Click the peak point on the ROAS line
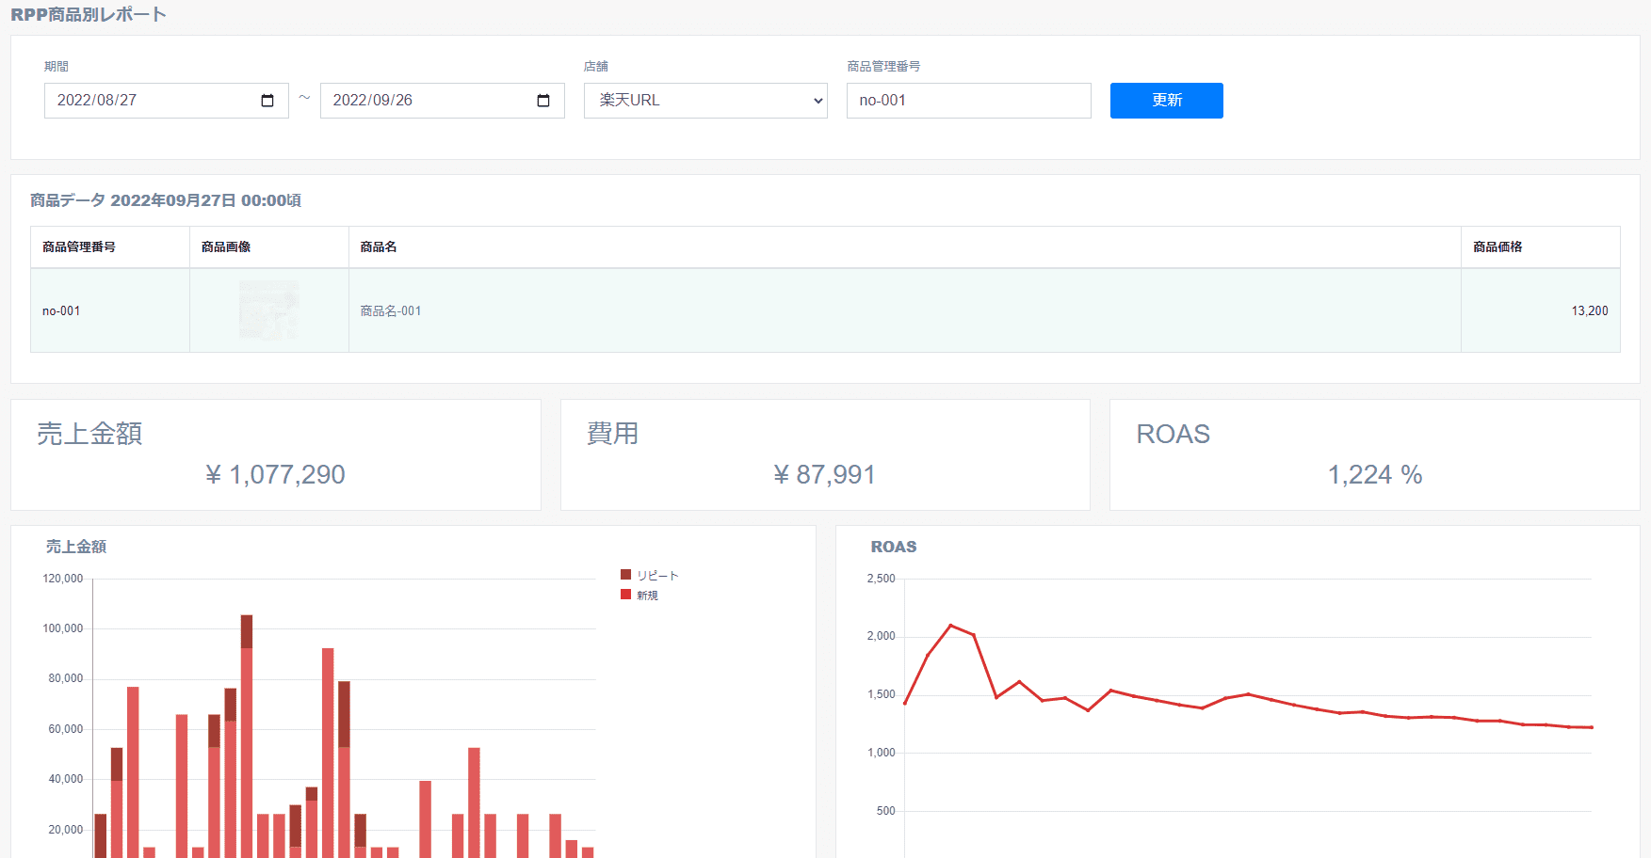1651x858 pixels. click(x=950, y=626)
